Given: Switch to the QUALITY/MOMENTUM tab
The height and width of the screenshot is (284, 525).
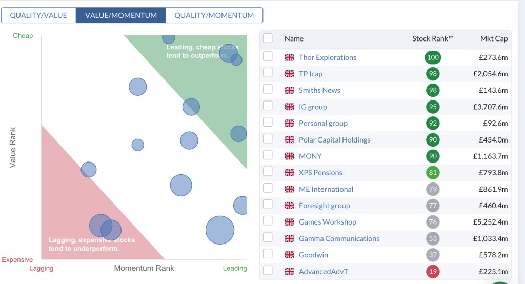Looking at the screenshot, I should (x=214, y=15).
